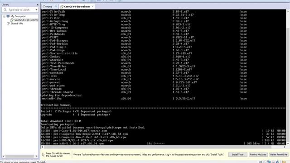Activate the CentOS 64-bit-webmin tab

tap(77, 6)
